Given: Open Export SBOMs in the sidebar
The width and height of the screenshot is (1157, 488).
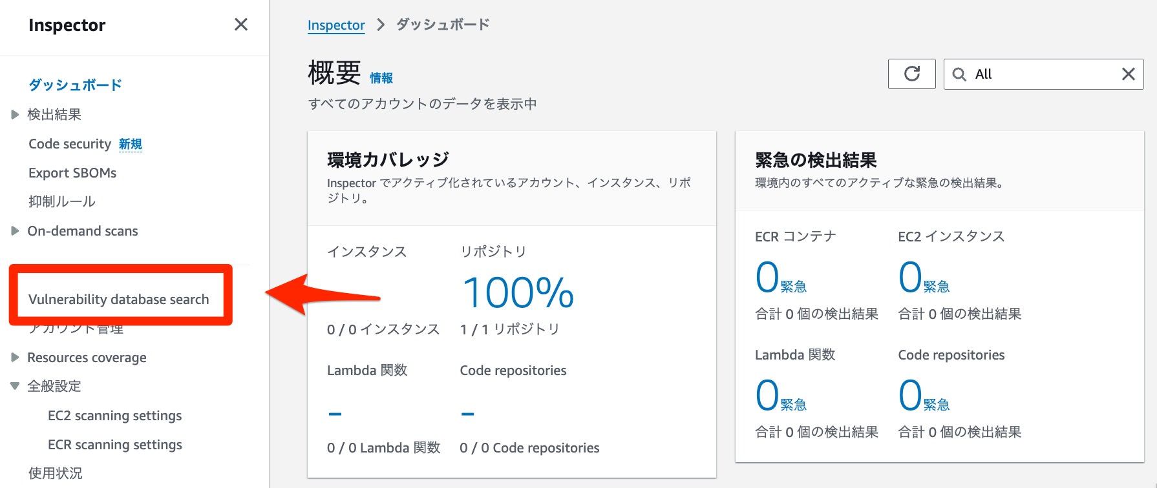Looking at the screenshot, I should (x=72, y=173).
